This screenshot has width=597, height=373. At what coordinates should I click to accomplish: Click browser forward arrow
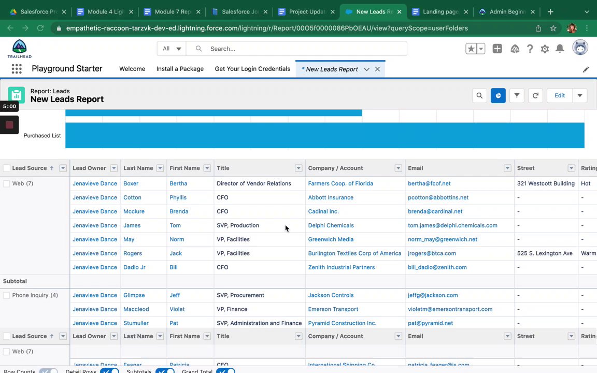tap(25, 28)
